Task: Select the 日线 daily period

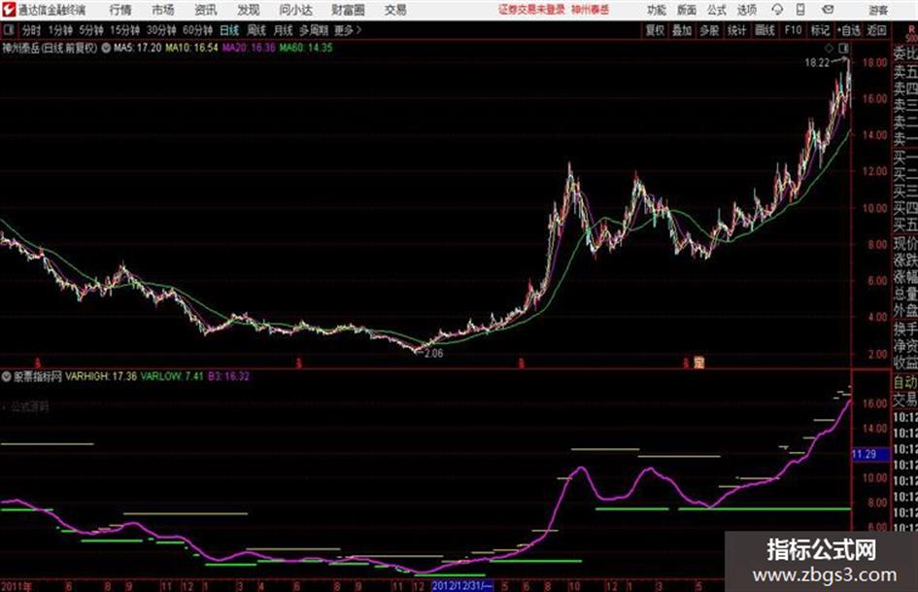Action: (229, 30)
